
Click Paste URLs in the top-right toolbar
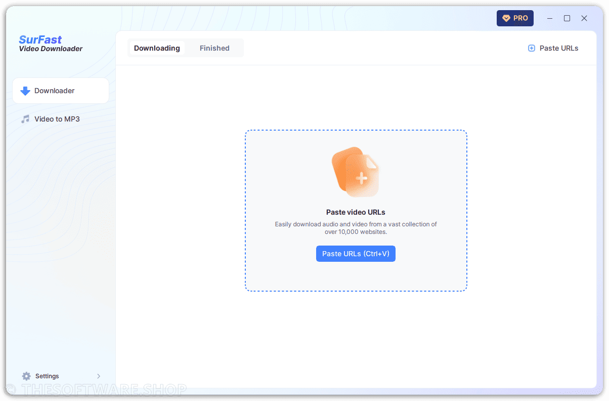tap(553, 48)
